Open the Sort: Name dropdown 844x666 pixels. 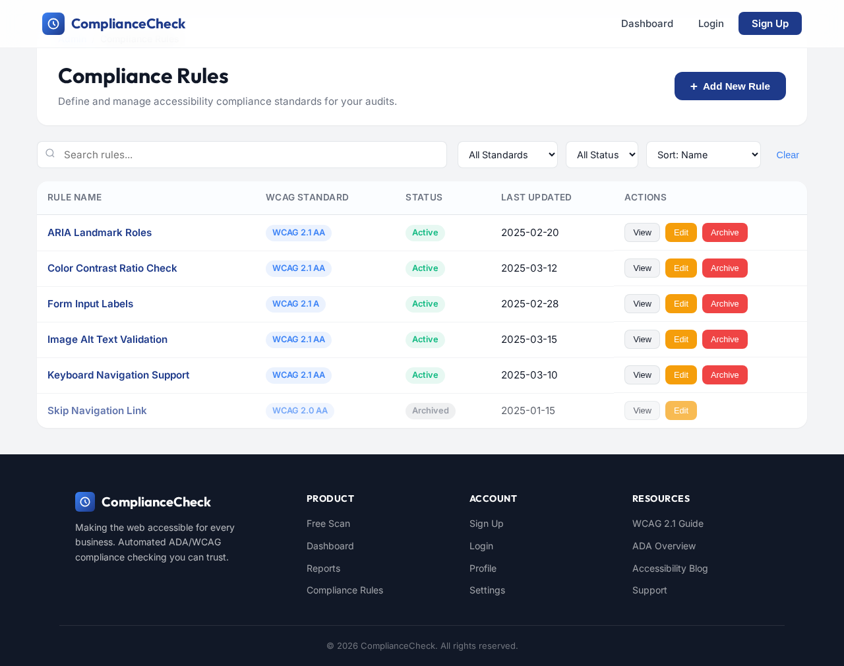(704, 155)
